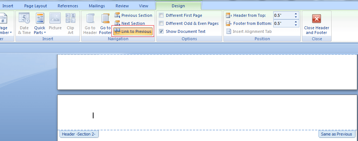
Task: Decrease Footer from Bottom value
Action: tap(296, 25)
